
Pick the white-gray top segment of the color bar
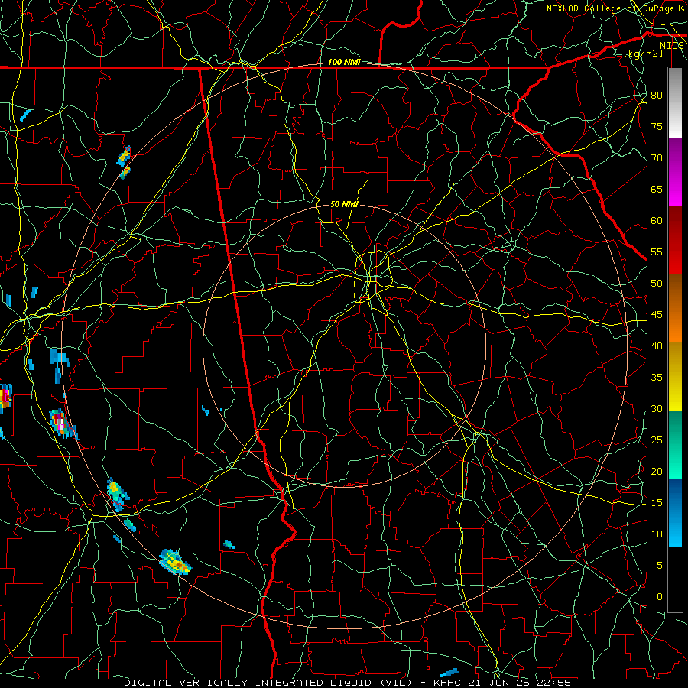tap(675, 102)
